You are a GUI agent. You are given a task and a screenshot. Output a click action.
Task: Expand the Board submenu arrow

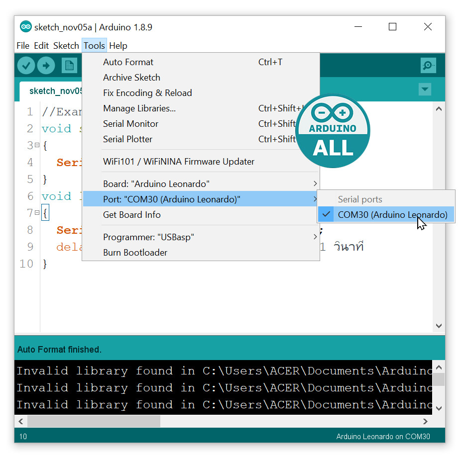(x=315, y=184)
